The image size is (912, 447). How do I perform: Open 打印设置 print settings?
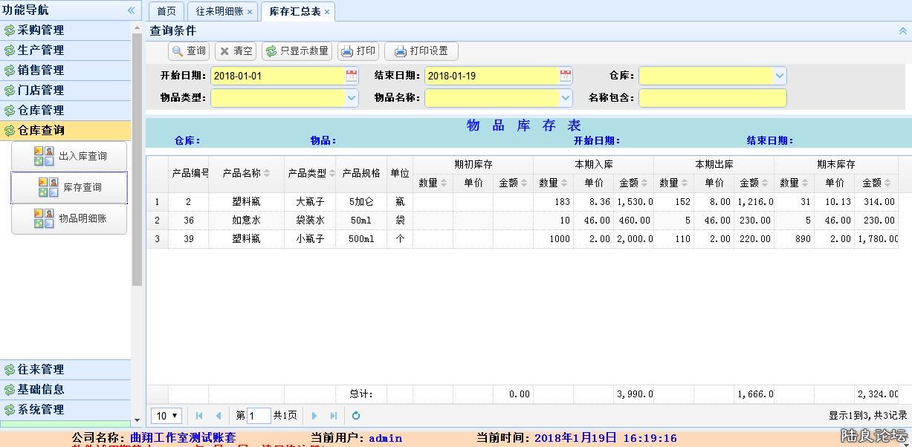tap(421, 51)
